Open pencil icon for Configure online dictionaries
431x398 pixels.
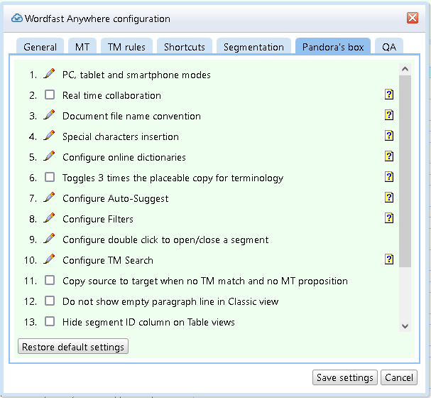tap(49, 156)
